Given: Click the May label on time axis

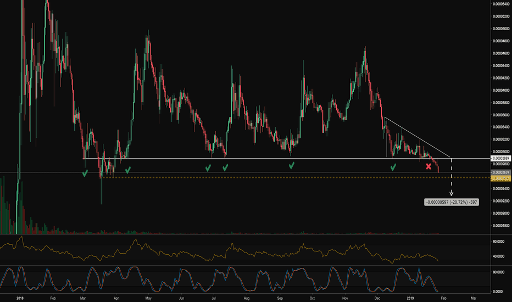Looking at the screenshot, I should click(x=148, y=298).
